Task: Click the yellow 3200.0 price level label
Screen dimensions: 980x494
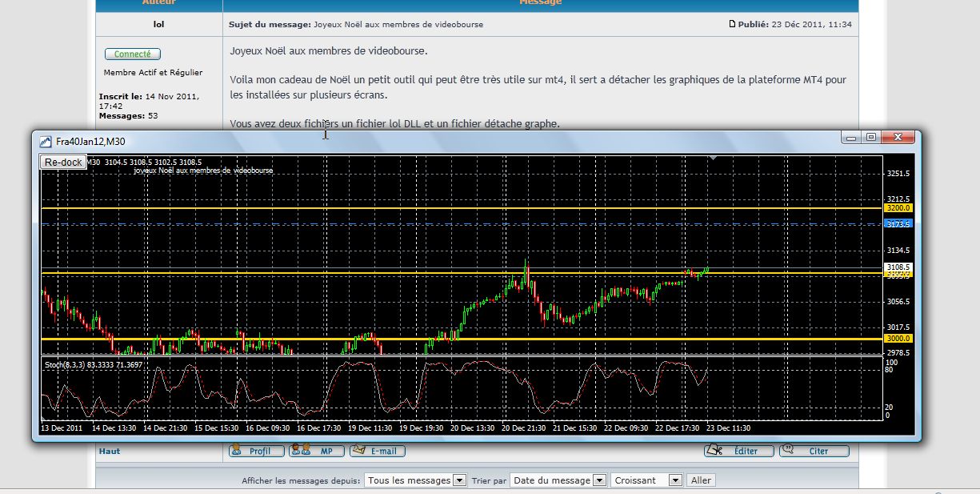Action: click(x=898, y=208)
